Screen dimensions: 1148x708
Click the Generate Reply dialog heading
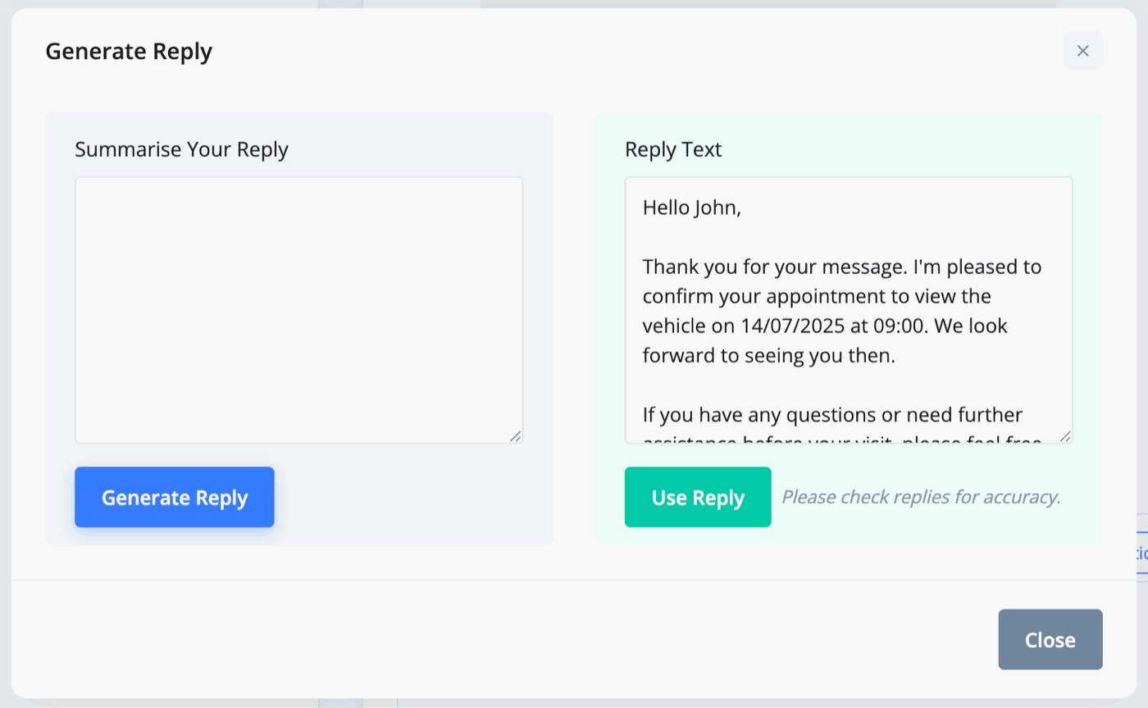[x=129, y=52]
